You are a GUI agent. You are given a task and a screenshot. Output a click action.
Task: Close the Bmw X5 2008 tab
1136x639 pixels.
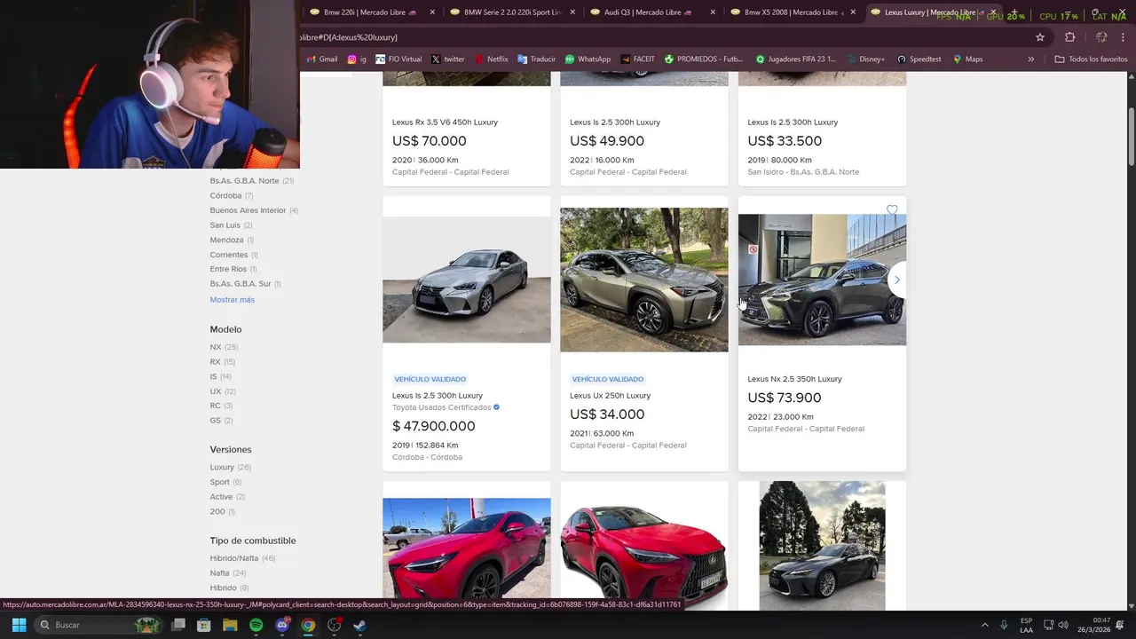(x=853, y=12)
